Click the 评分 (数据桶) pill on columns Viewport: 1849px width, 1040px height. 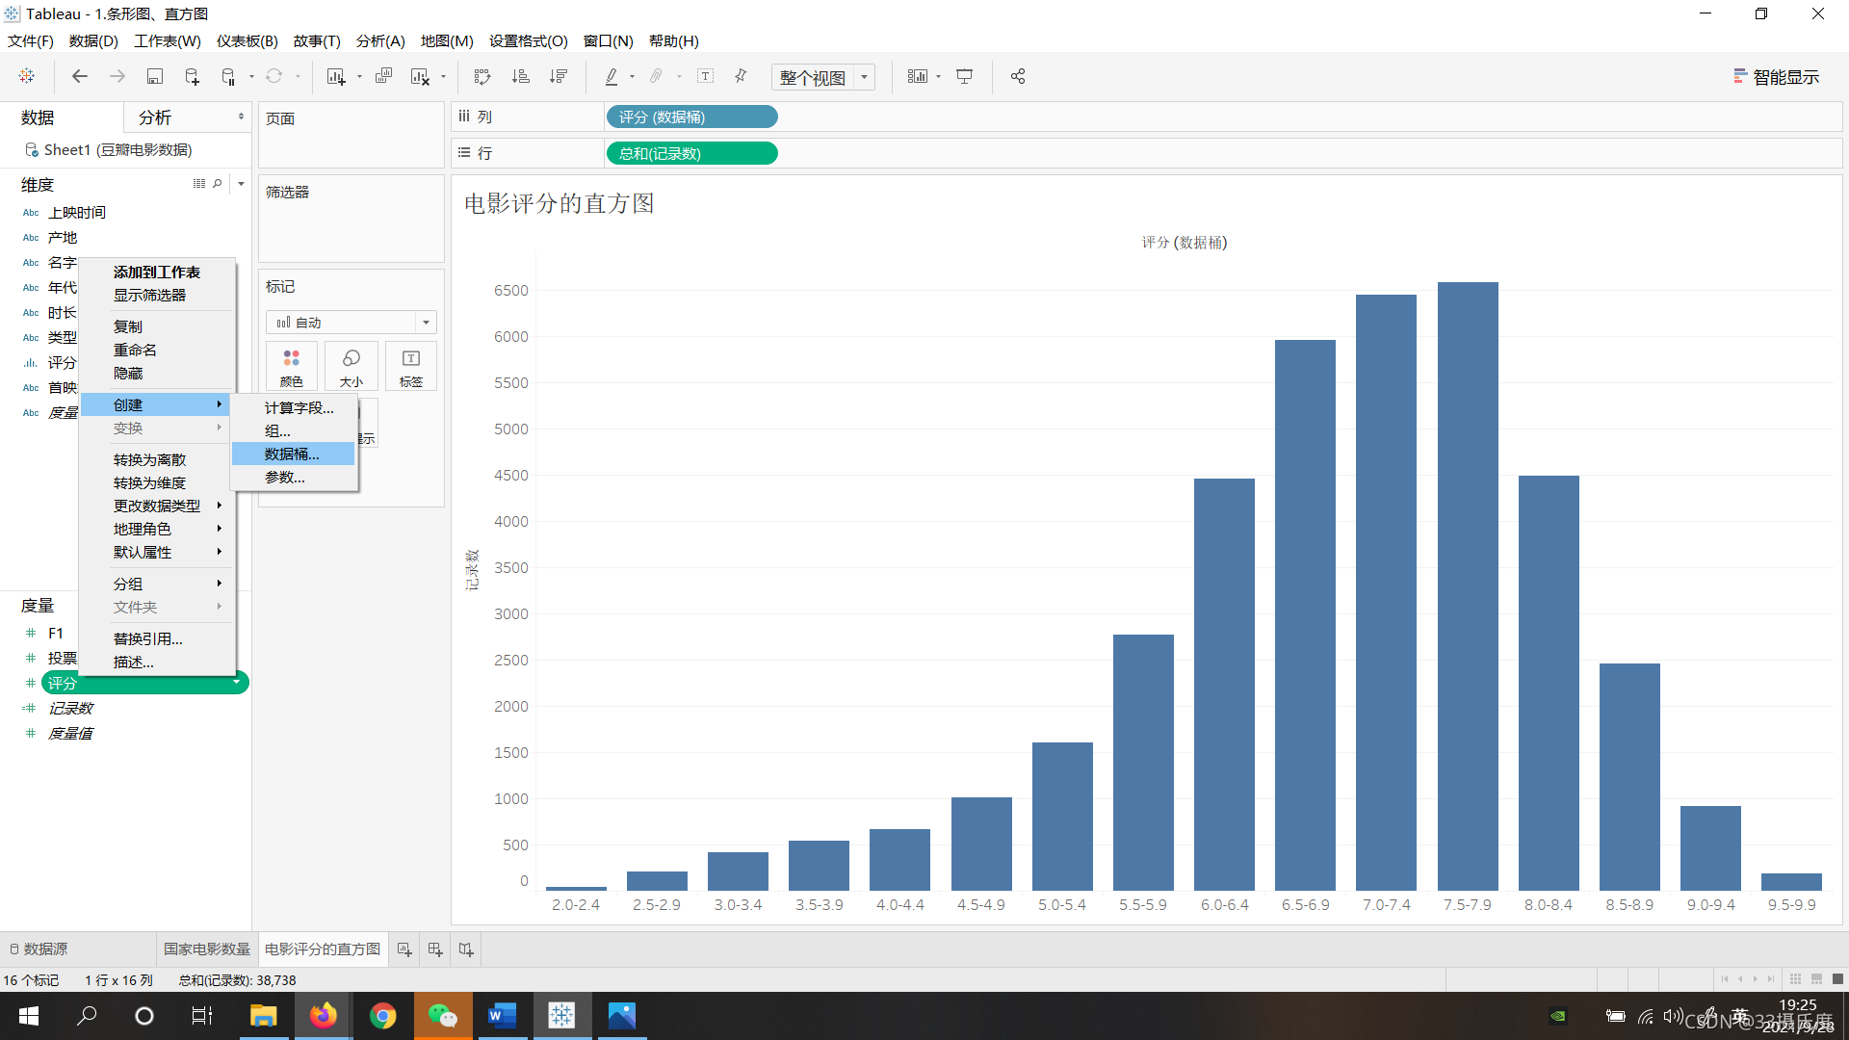[x=690, y=117]
